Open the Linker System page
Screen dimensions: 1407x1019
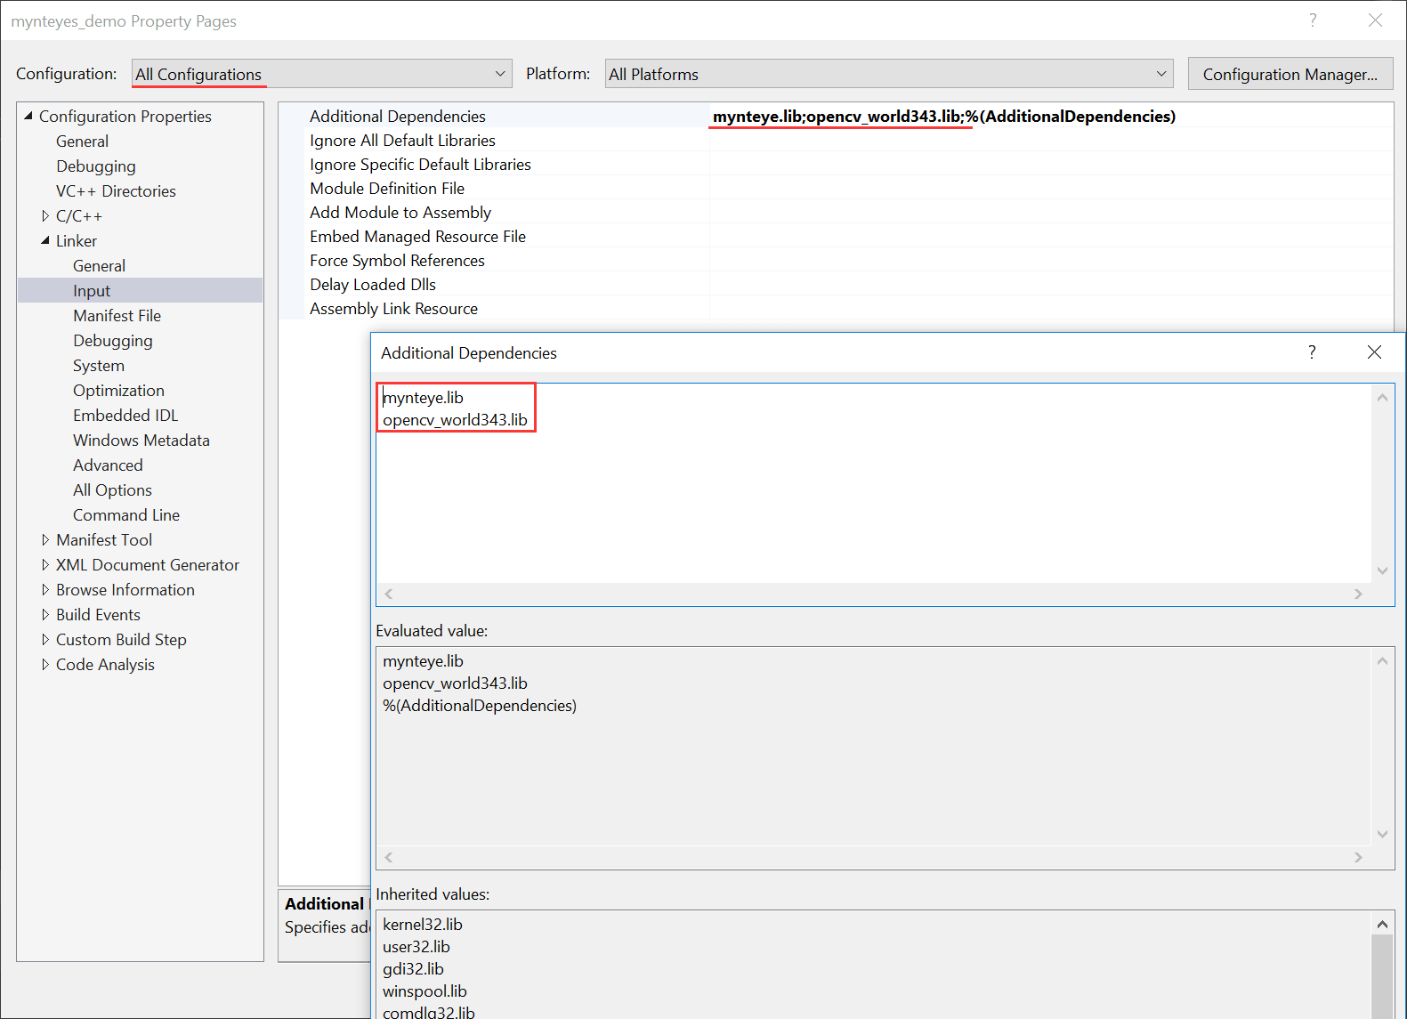coord(99,366)
